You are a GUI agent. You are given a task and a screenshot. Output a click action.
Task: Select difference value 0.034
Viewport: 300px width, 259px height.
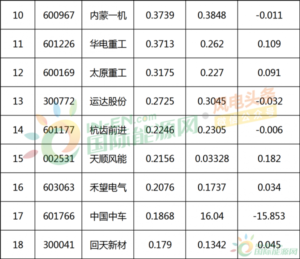point(269,187)
